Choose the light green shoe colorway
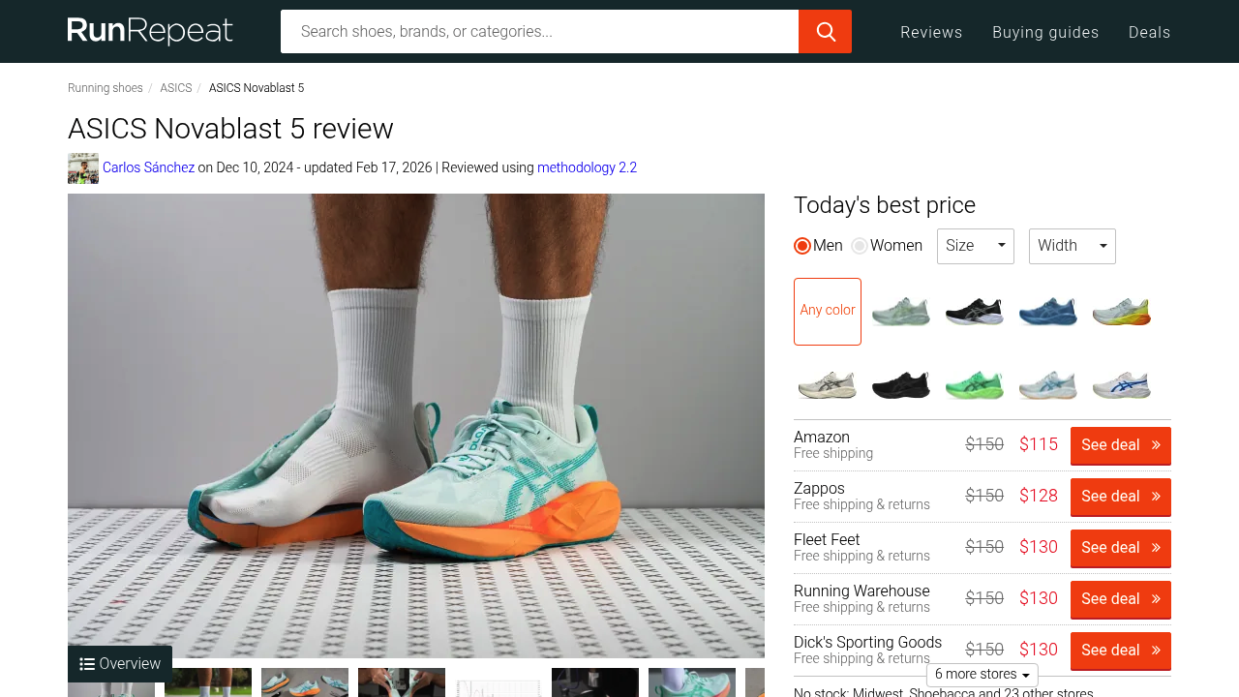This screenshot has height=697, width=1239. (x=901, y=312)
